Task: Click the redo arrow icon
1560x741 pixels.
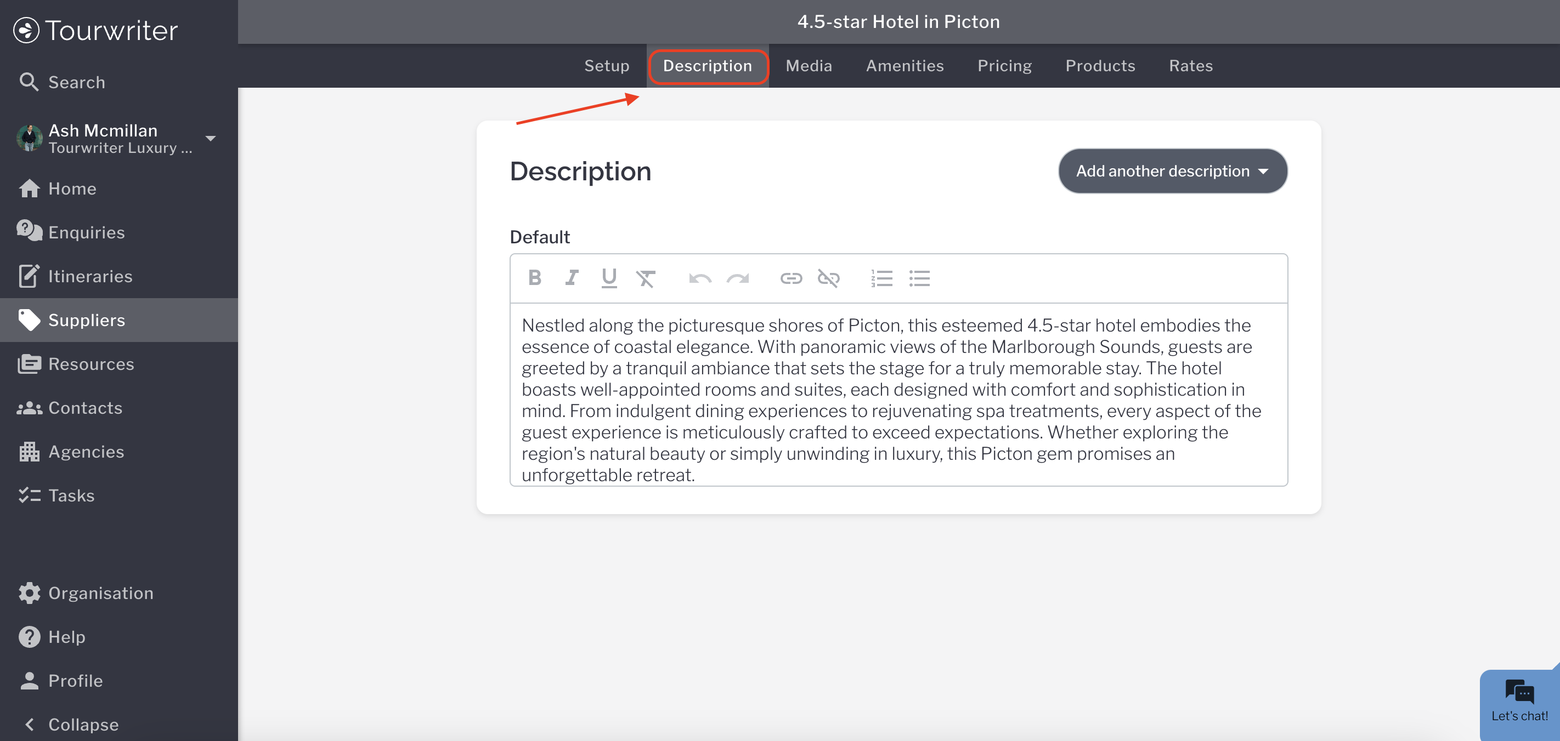Action: (738, 278)
